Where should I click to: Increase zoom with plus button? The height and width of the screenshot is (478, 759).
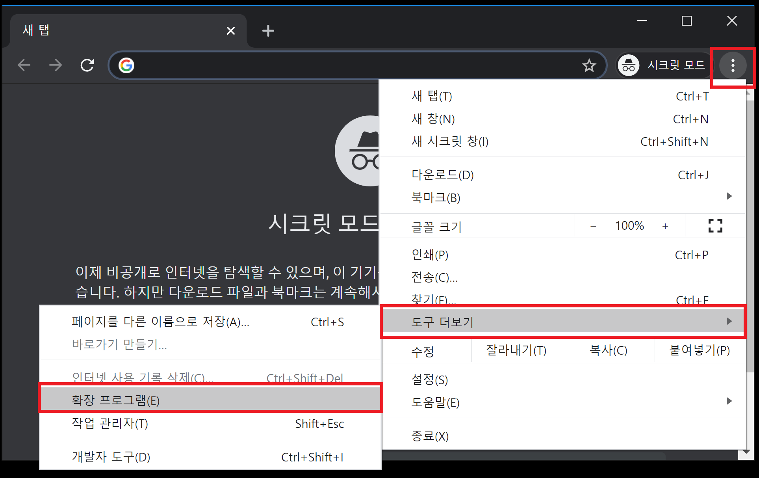click(665, 226)
